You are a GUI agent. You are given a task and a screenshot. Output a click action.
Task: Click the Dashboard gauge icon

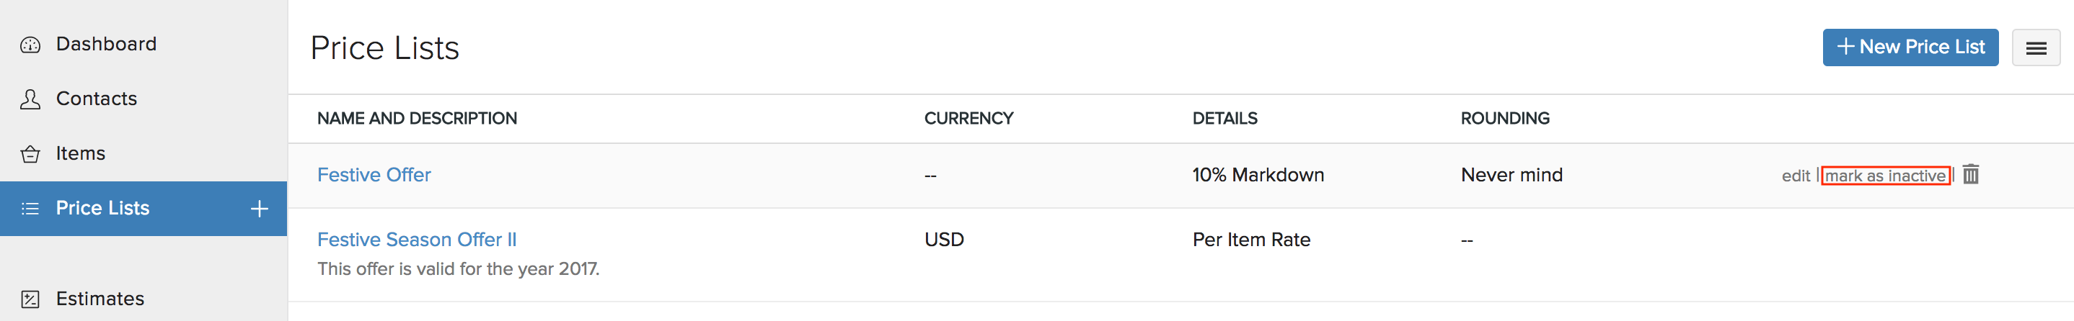[x=30, y=45]
